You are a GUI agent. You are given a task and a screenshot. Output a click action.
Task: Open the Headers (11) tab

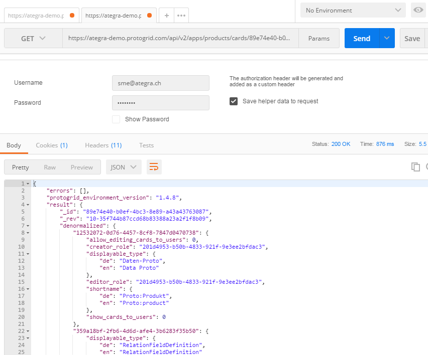click(103, 145)
